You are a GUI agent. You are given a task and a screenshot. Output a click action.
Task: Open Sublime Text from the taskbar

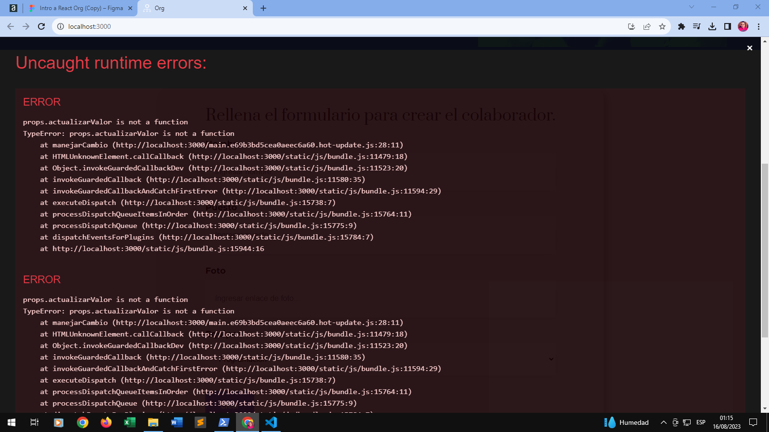click(x=200, y=422)
